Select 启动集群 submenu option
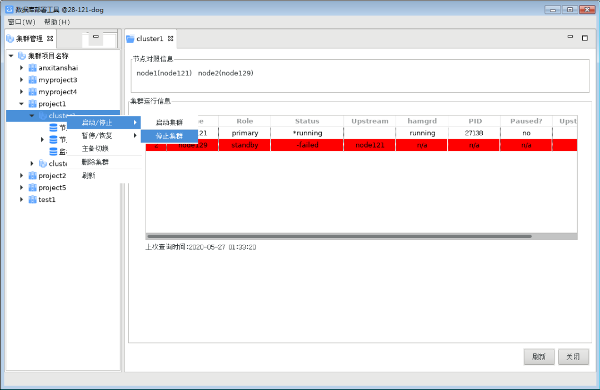The width and height of the screenshot is (600, 390). [169, 123]
